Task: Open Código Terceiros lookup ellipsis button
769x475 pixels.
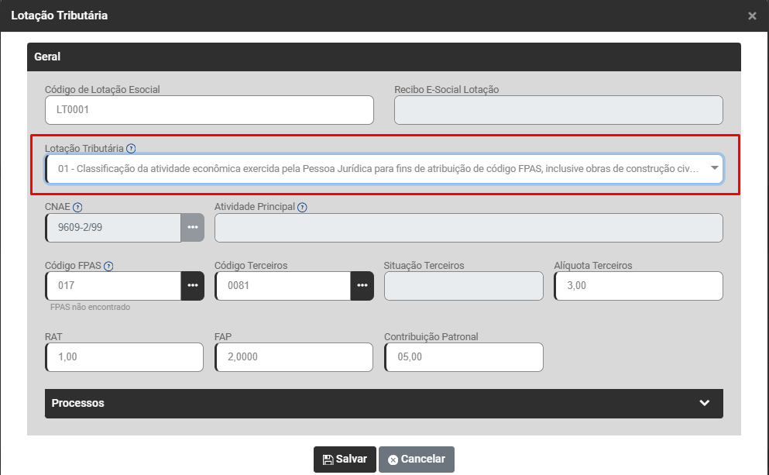Action: (362, 286)
